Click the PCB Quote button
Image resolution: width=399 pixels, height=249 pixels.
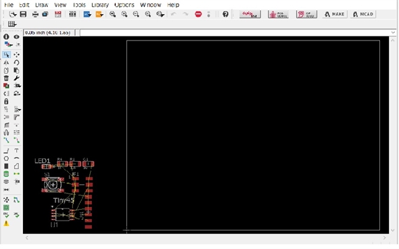pos(278,14)
